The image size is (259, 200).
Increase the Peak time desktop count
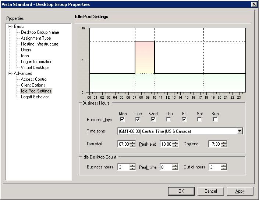[x=175, y=166]
